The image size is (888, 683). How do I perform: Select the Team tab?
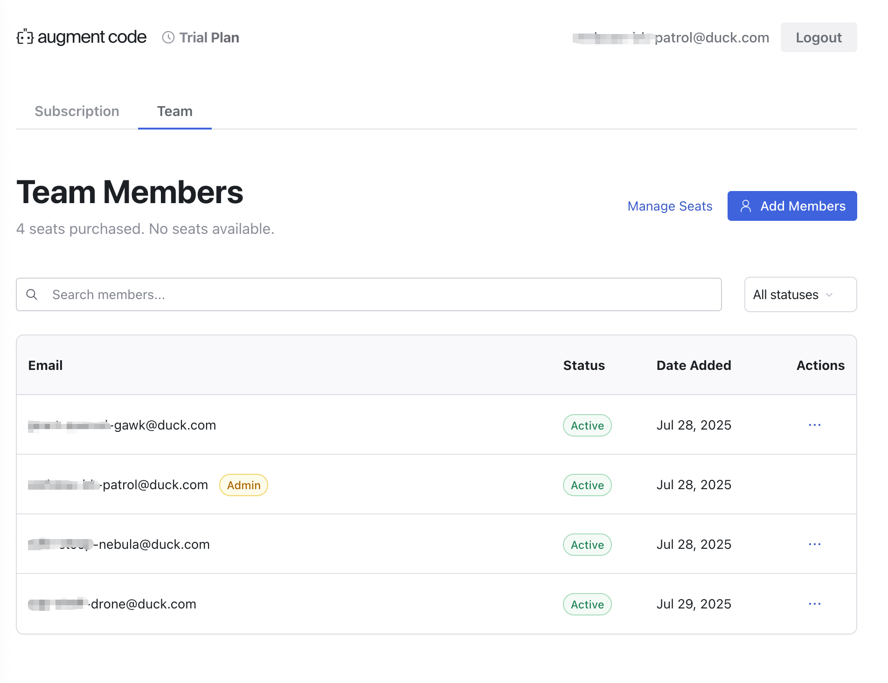pyautogui.click(x=175, y=111)
